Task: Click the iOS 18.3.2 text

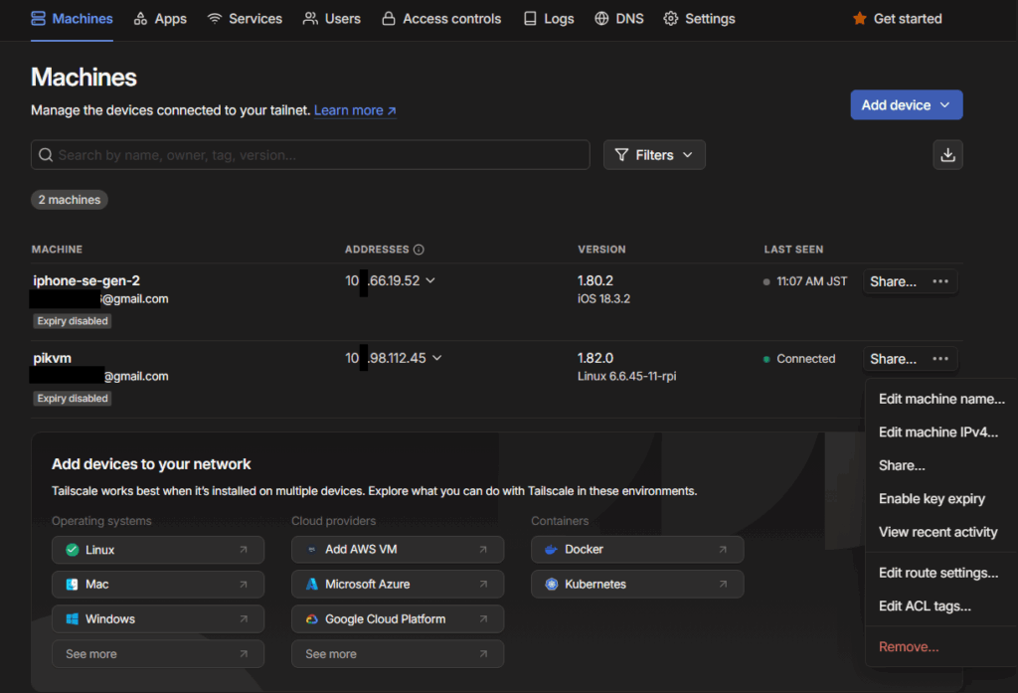Action: (x=603, y=298)
